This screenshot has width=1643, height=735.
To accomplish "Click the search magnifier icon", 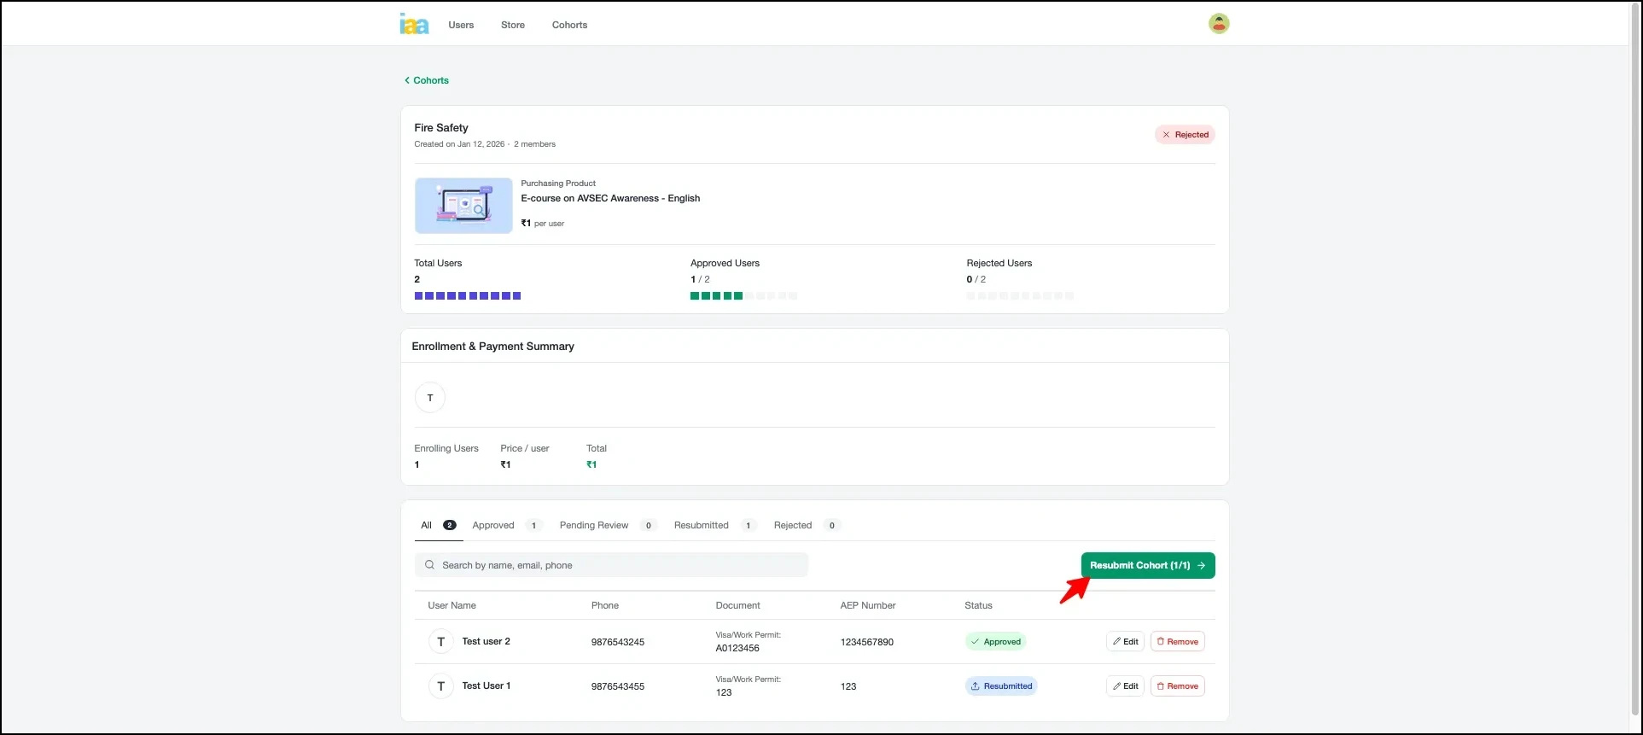I will [x=430, y=565].
